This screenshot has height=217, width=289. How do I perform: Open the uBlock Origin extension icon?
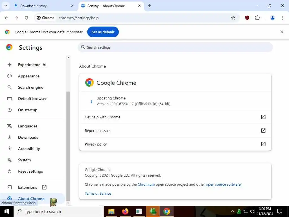click(x=247, y=18)
